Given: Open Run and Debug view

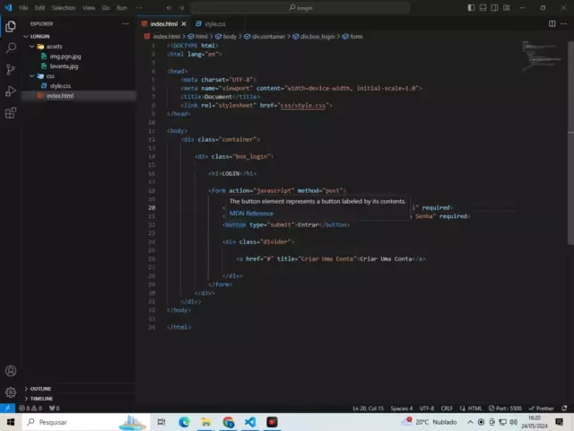Looking at the screenshot, I should click(x=11, y=91).
